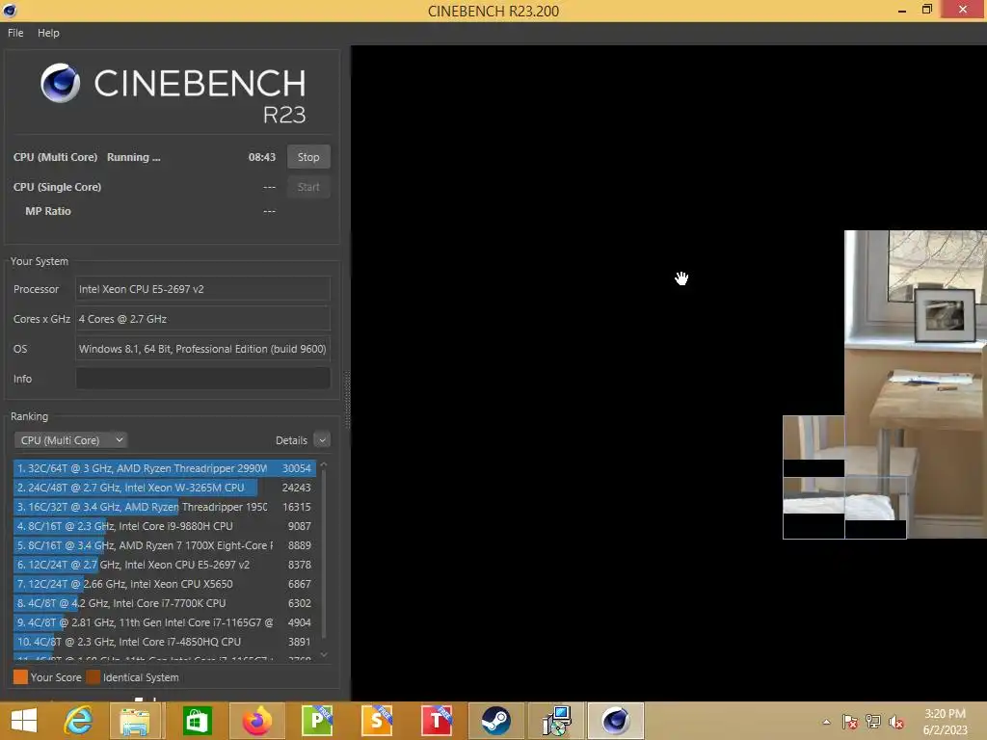Open the Help menu
Viewport: 987px width, 740px height.
[x=48, y=33]
